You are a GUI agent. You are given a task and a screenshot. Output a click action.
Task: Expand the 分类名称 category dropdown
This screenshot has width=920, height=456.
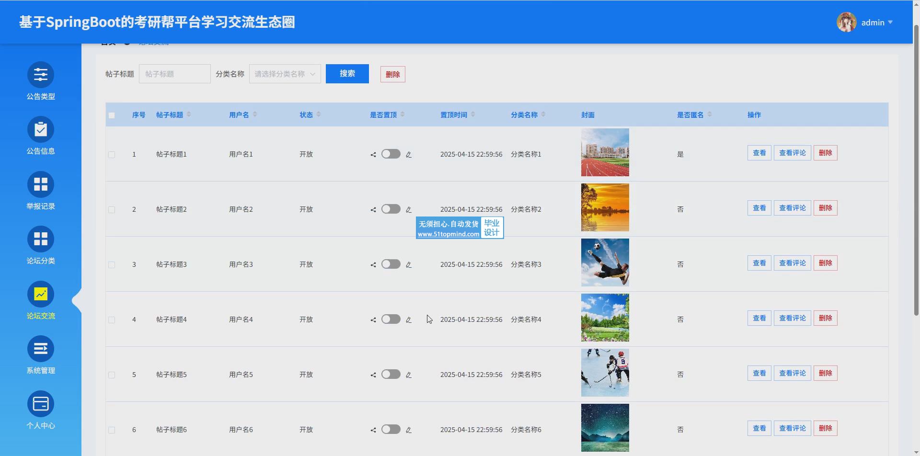pyautogui.click(x=285, y=74)
